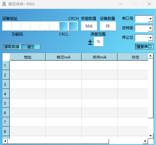Click the 告警数值 MA input field

(x=89, y=26)
